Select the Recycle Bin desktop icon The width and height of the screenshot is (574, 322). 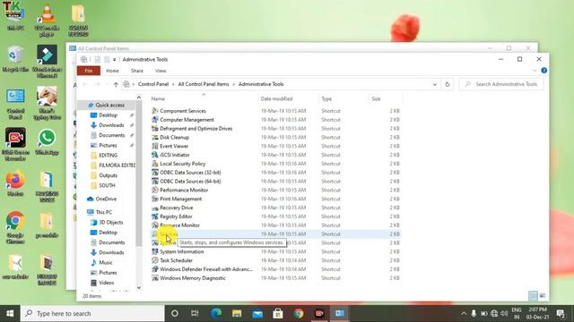tap(15, 58)
